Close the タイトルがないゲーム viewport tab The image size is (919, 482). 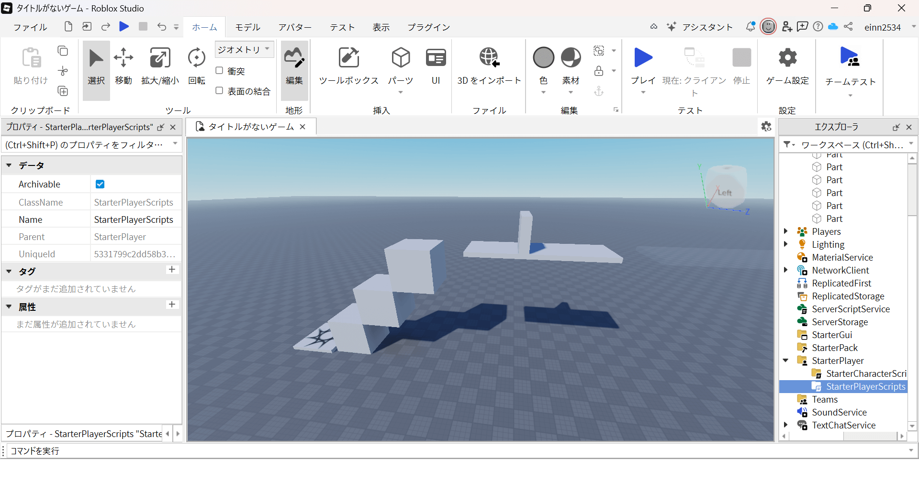pos(303,127)
